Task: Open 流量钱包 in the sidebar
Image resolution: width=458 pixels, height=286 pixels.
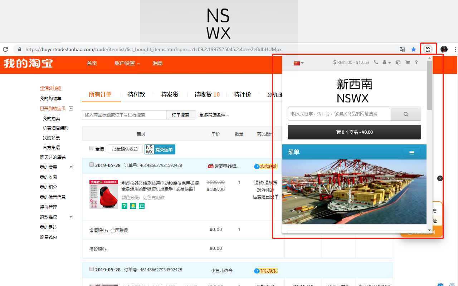Action: coord(48,237)
